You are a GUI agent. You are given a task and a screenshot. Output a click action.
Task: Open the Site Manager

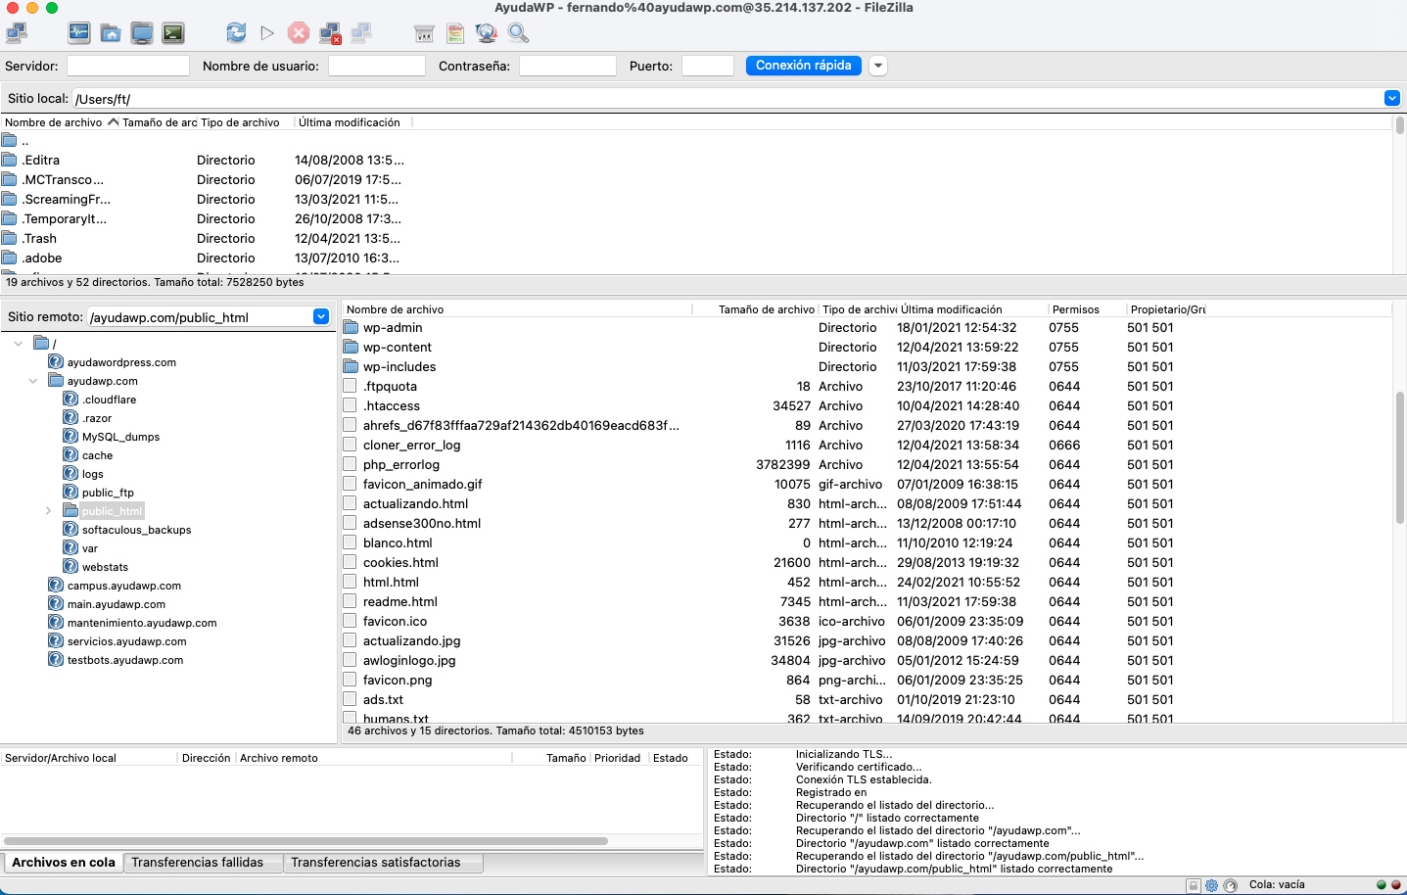click(15, 32)
